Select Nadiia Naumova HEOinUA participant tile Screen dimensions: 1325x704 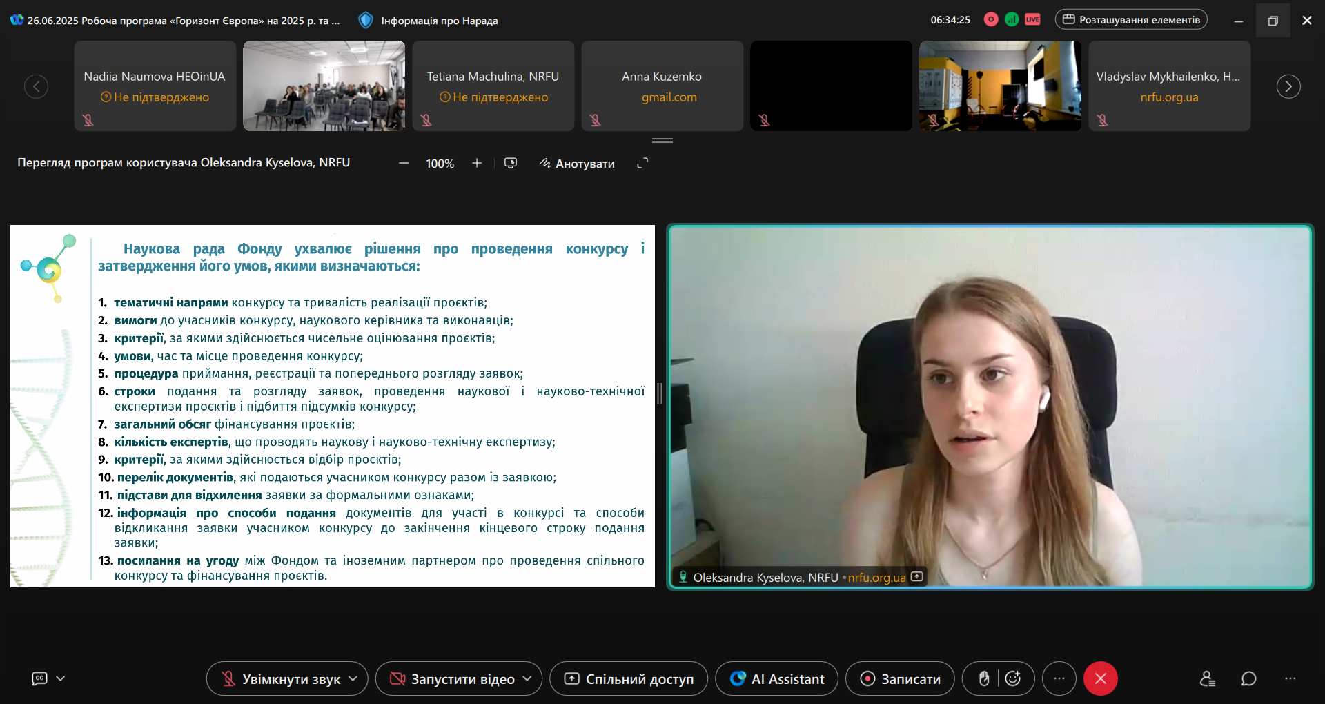point(155,86)
